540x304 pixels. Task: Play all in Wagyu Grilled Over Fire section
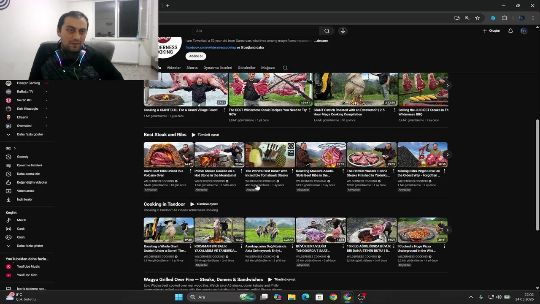pos(282,280)
